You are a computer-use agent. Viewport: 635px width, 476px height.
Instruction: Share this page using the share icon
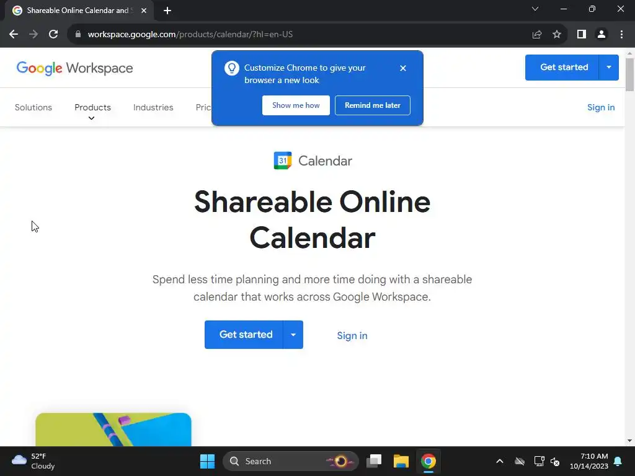click(537, 35)
